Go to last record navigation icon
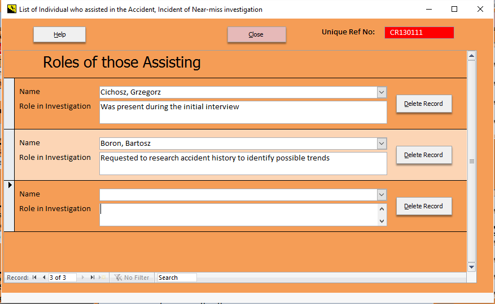Viewport: 495px width, 304px height. coord(92,278)
